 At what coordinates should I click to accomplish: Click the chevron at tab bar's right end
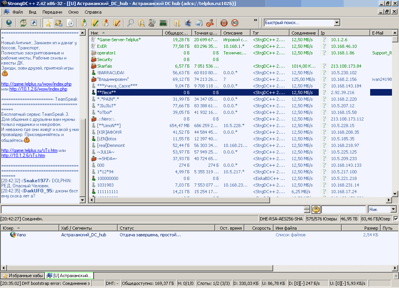(x=396, y=276)
